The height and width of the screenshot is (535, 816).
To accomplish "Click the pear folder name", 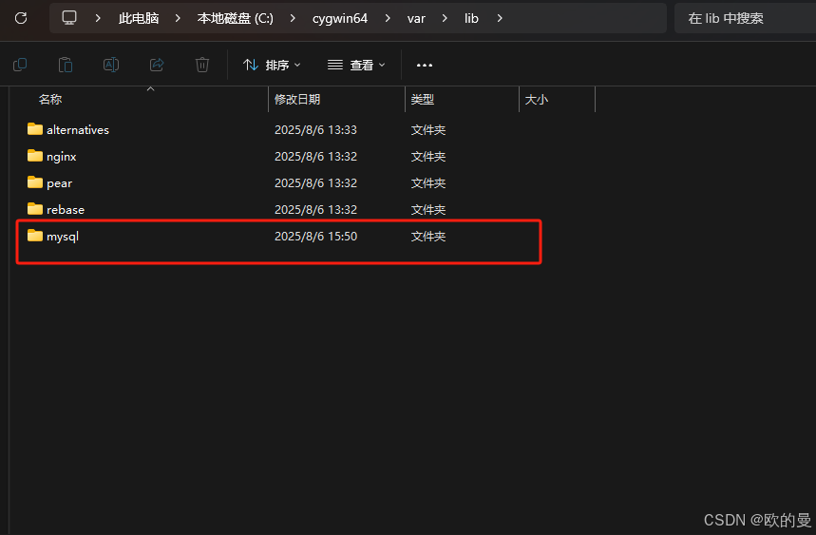I will pyautogui.click(x=59, y=183).
